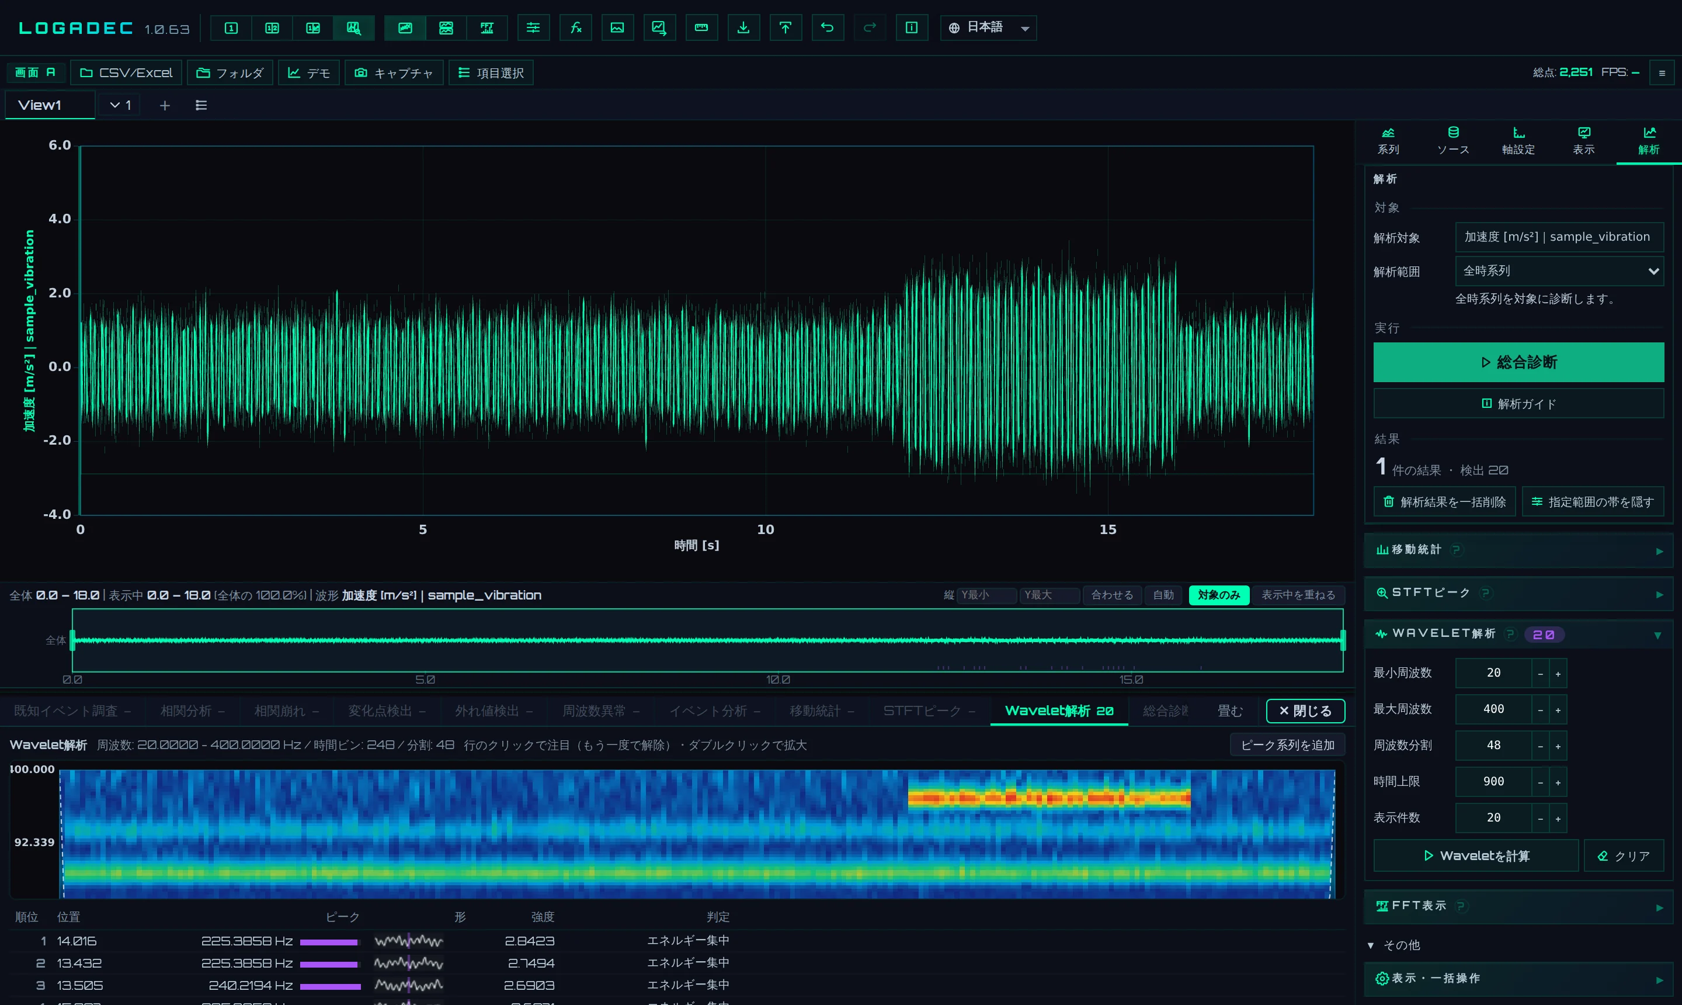
Task: Click Waveletを計算 button
Action: (x=1476, y=856)
